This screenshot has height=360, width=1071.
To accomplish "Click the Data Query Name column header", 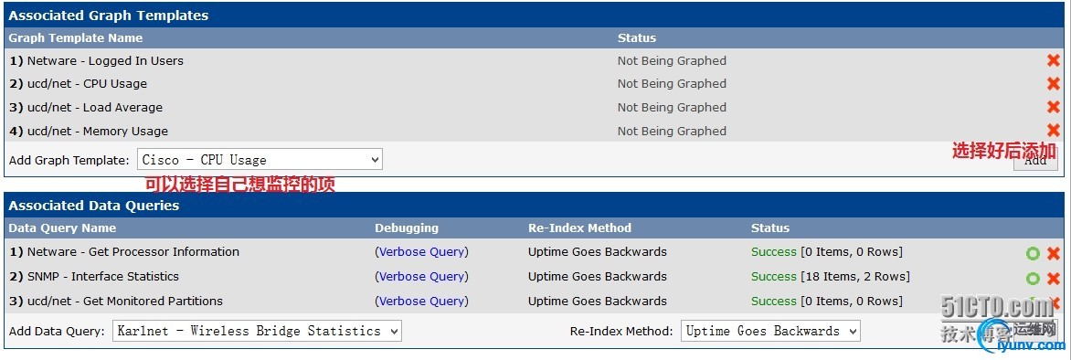I will 63,228.
